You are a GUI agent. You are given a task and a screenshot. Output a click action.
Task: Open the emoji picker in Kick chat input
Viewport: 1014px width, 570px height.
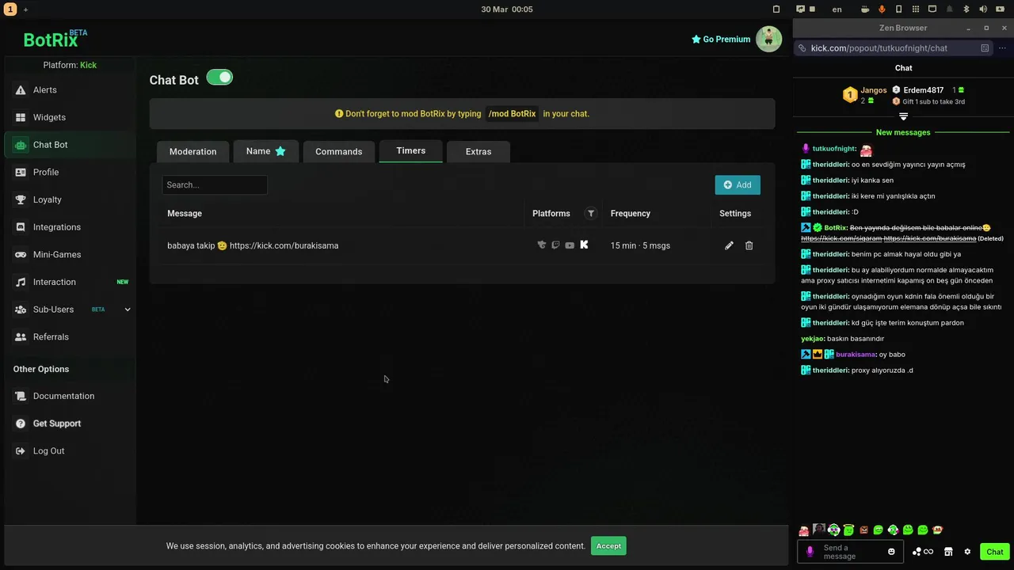click(x=891, y=552)
